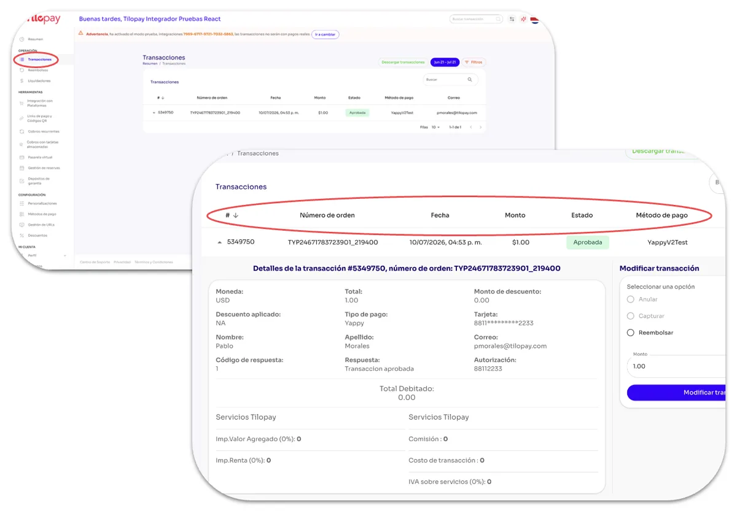The width and height of the screenshot is (737, 513).
Task: Select the Reembolsar radio option
Action: (630, 333)
